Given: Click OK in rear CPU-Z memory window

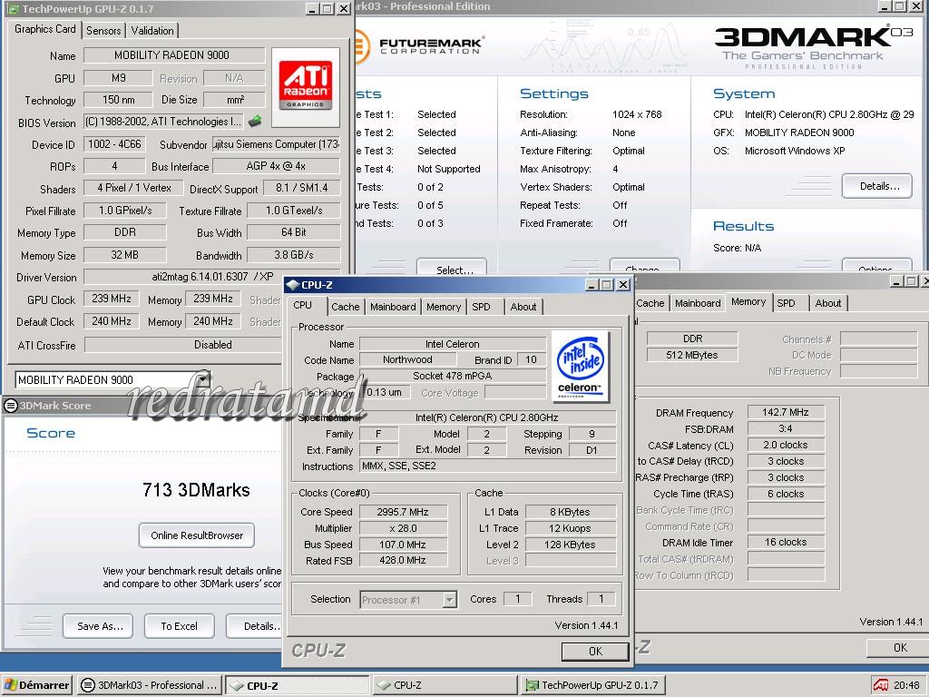Looking at the screenshot, I should point(897,648).
